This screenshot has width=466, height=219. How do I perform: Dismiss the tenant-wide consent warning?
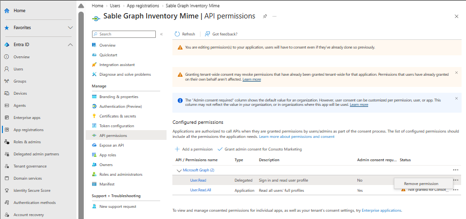tap(456, 73)
